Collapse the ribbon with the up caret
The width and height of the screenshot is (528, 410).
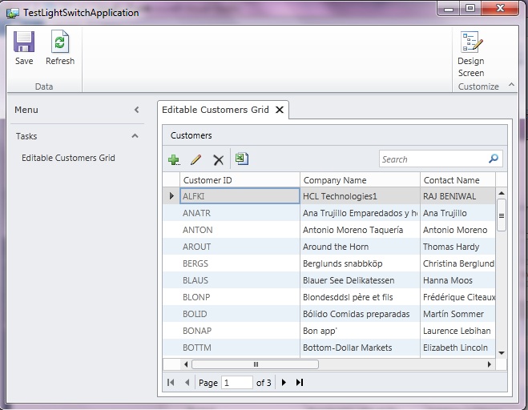click(x=511, y=85)
